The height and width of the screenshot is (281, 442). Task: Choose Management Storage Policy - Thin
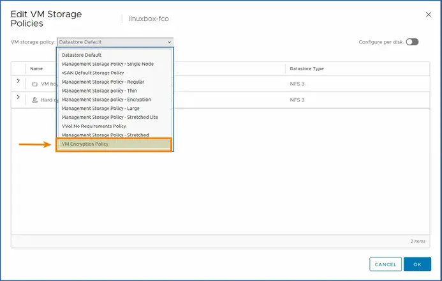(99, 91)
